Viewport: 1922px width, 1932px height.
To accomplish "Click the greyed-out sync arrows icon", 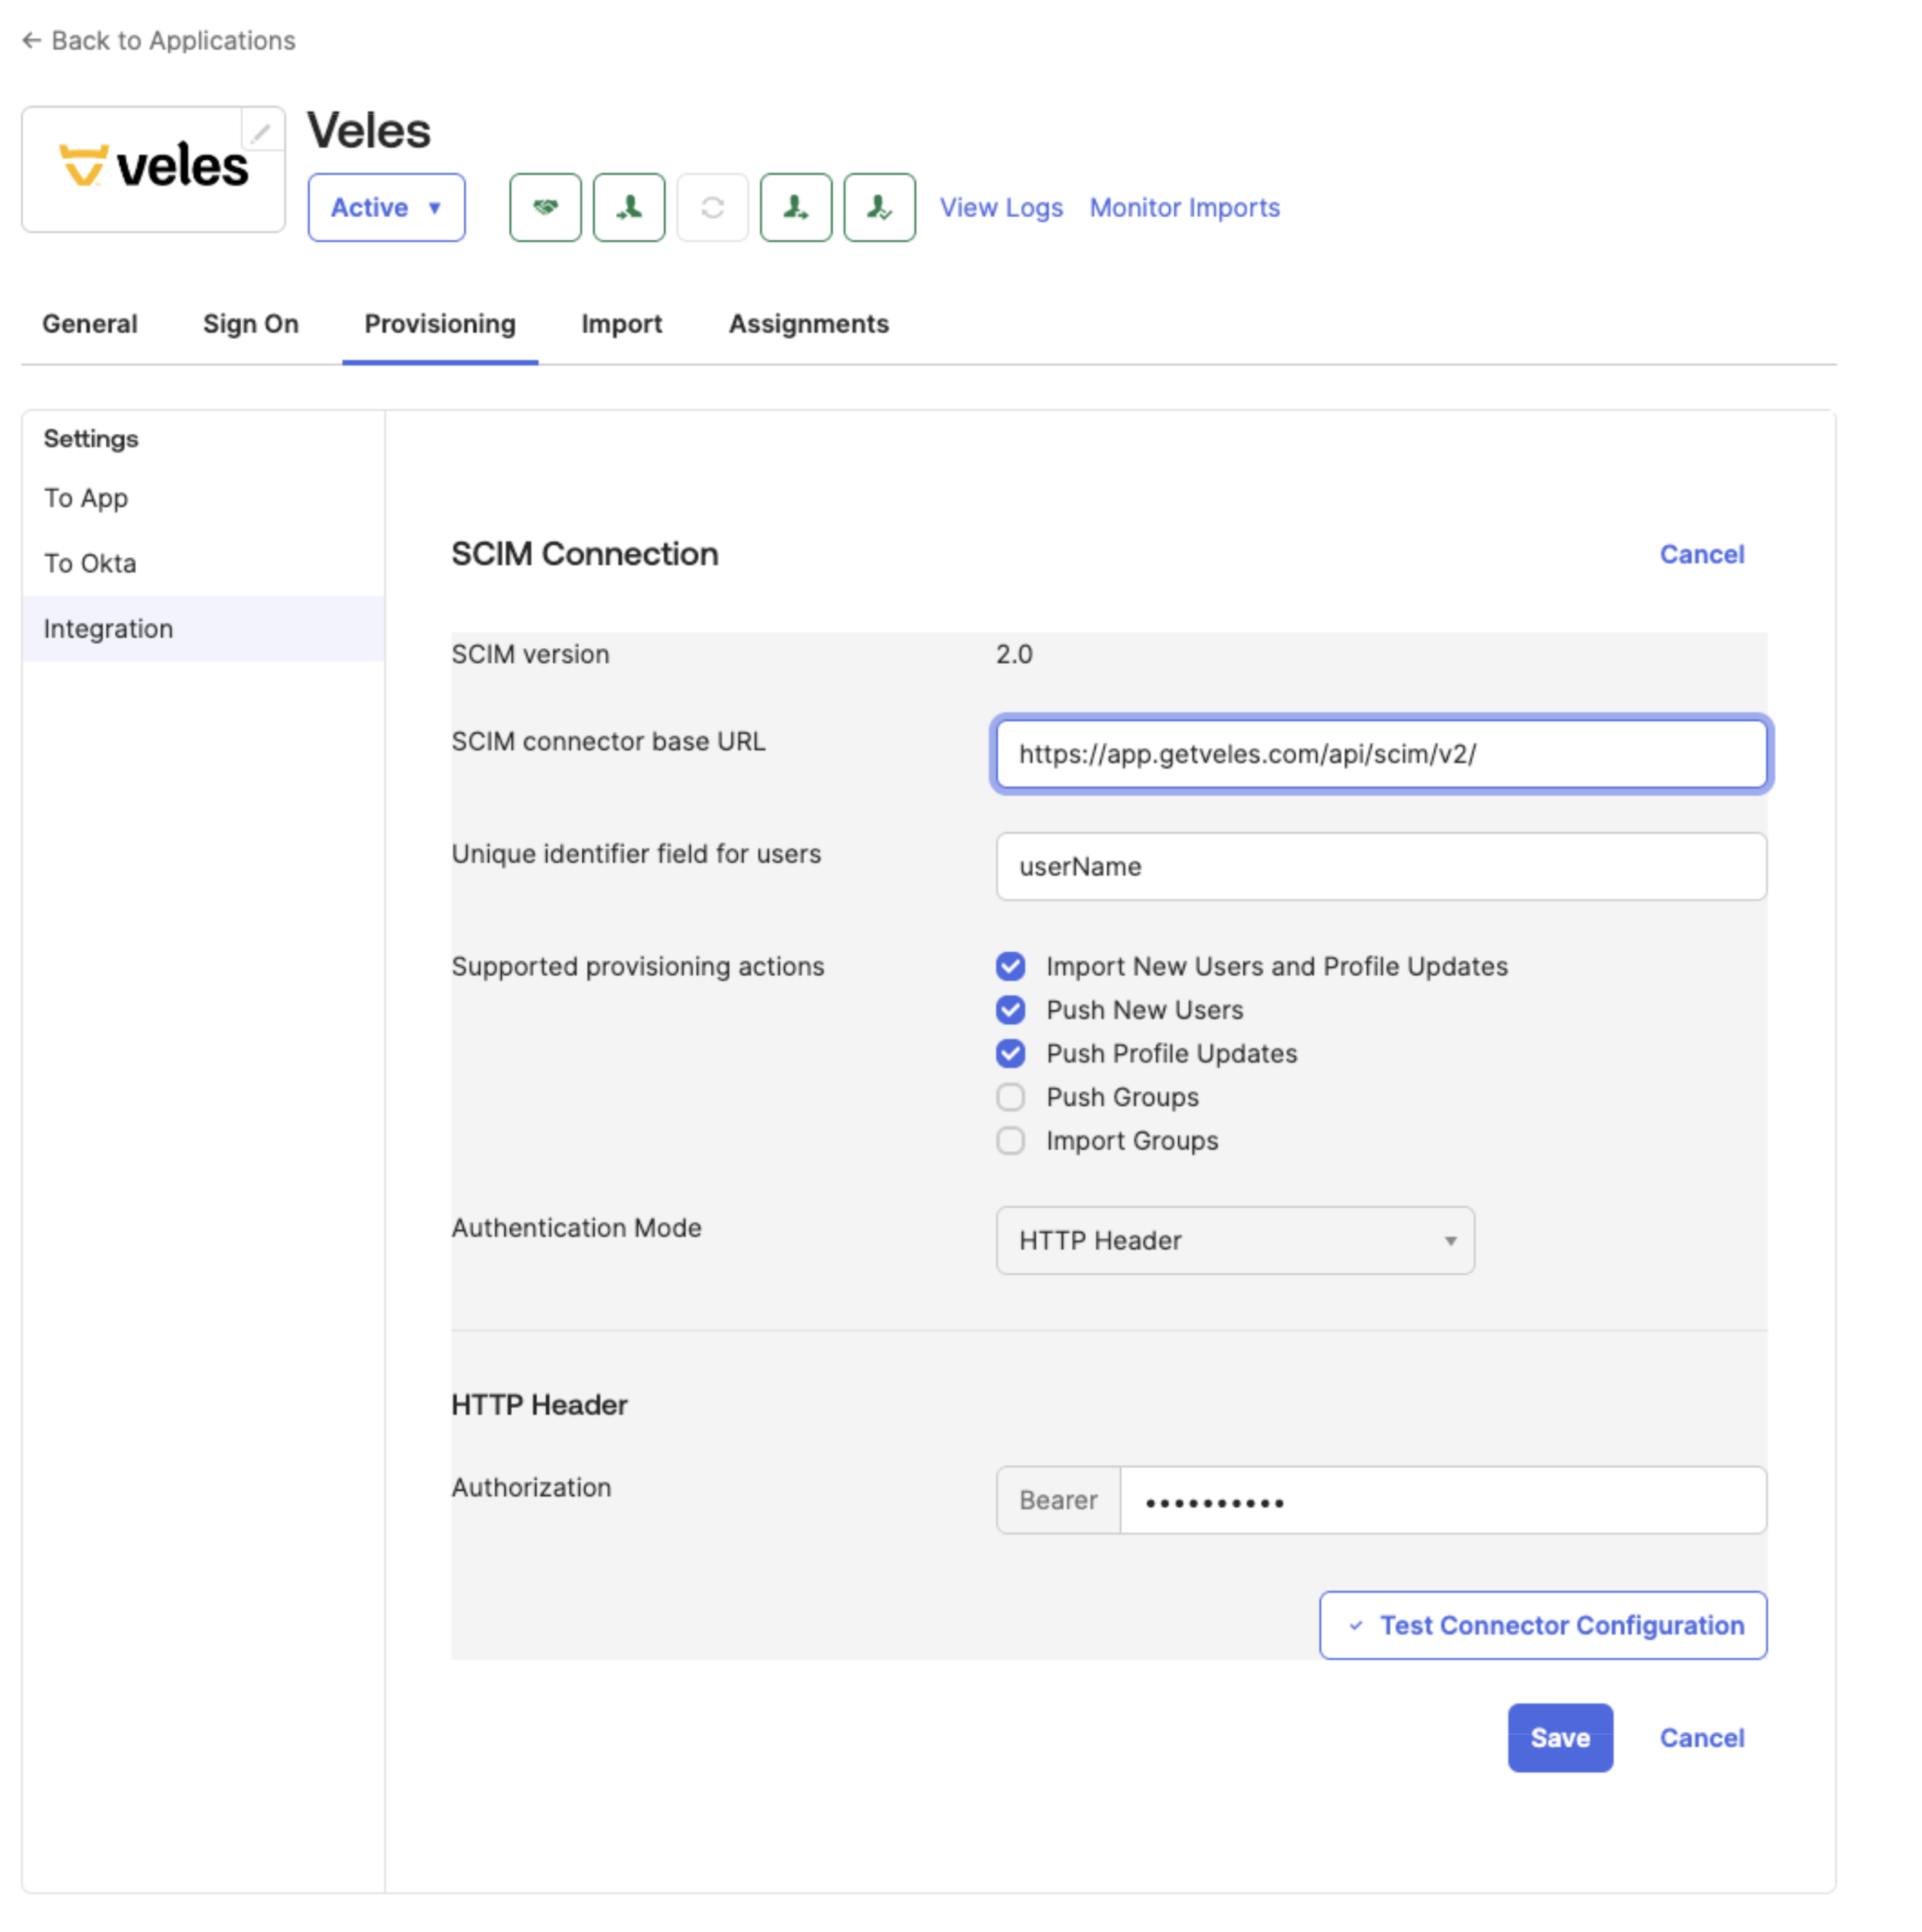I will pyautogui.click(x=712, y=207).
